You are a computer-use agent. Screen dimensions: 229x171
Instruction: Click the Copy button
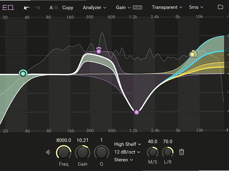click(68, 8)
